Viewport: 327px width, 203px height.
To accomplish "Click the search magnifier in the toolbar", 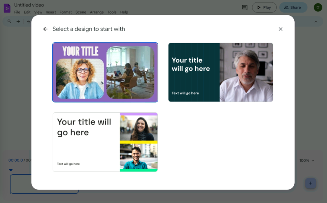I will (9, 22).
